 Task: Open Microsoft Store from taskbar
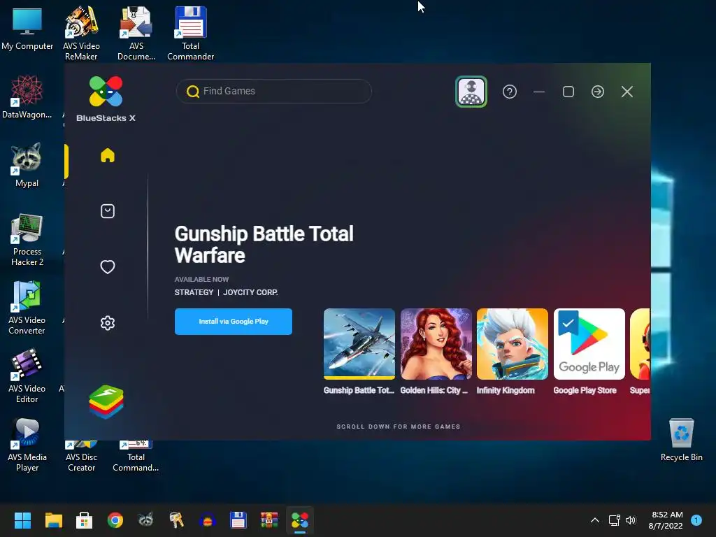click(x=84, y=520)
